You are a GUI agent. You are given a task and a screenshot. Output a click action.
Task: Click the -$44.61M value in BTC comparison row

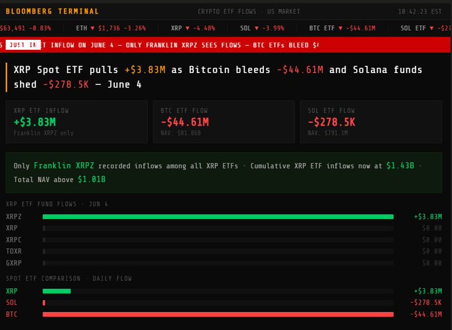tap(426, 315)
